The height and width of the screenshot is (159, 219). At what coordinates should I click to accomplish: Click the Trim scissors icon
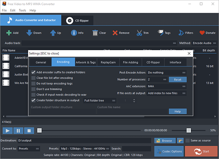139,33
